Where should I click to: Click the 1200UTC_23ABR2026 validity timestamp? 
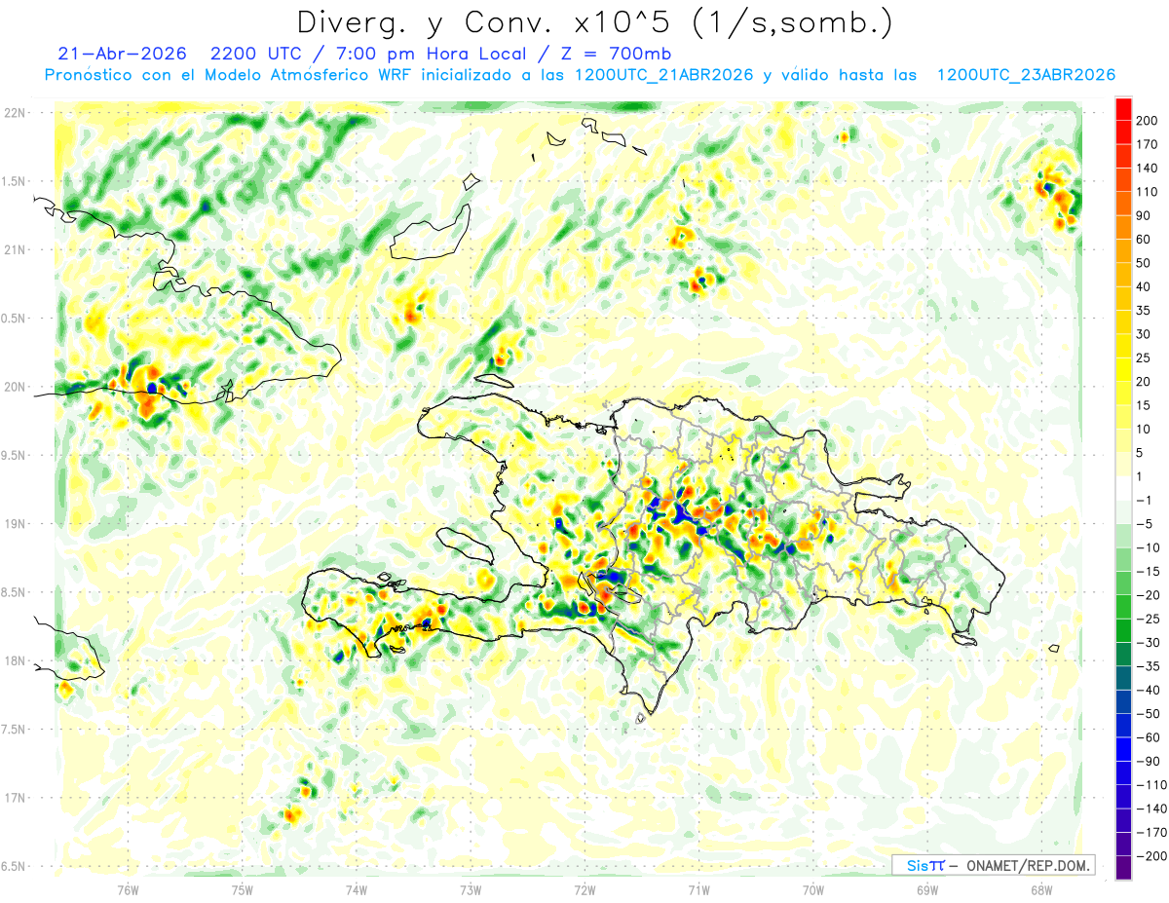click(x=1026, y=75)
